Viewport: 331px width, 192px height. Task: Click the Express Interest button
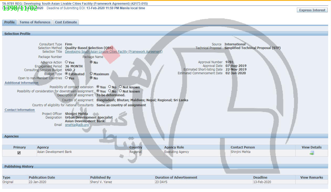click(x=312, y=10)
